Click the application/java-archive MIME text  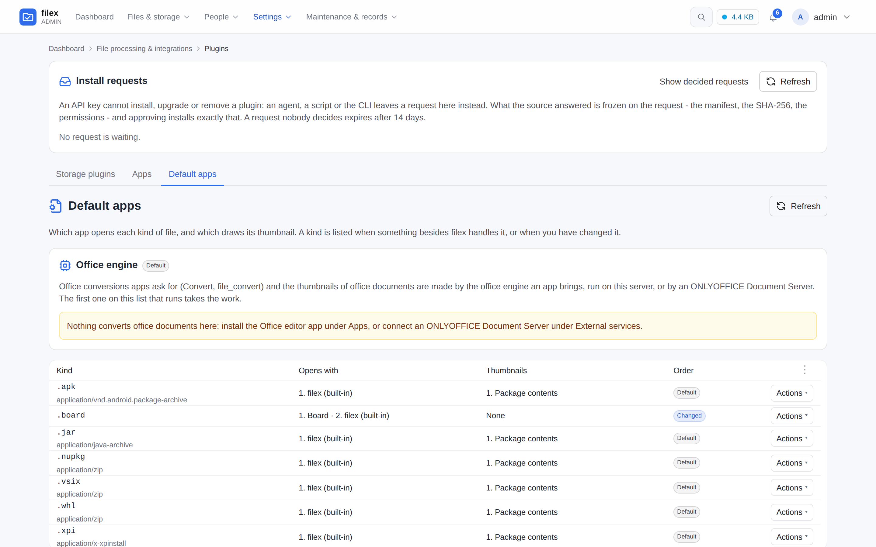tap(95, 445)
